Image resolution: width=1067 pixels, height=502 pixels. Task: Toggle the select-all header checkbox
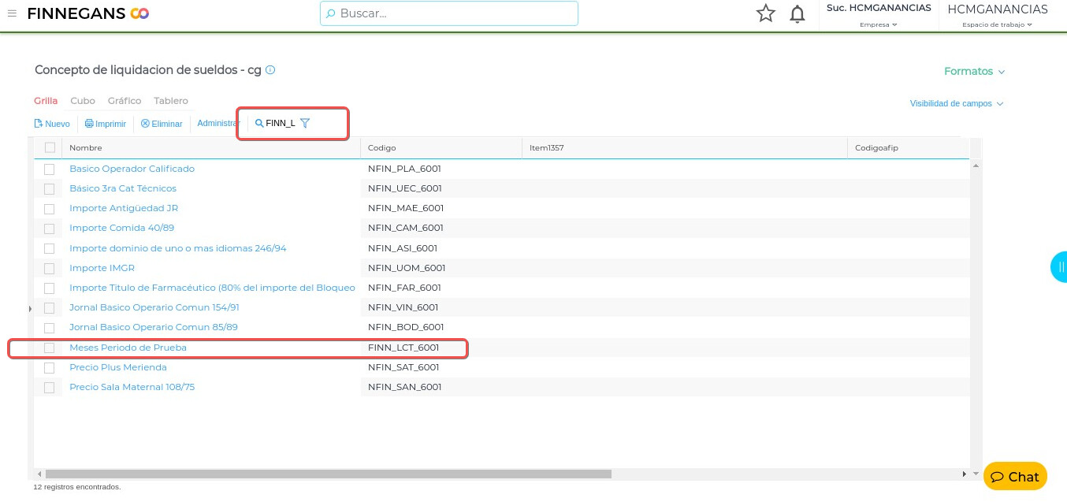tap(50, 147)
